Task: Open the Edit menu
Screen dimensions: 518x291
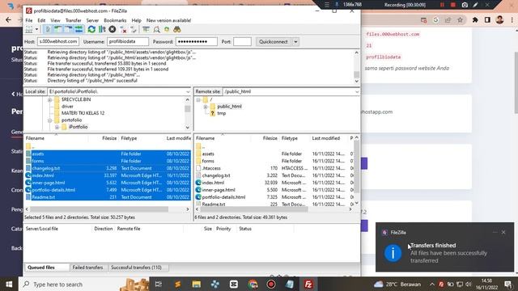Action: 41,20
